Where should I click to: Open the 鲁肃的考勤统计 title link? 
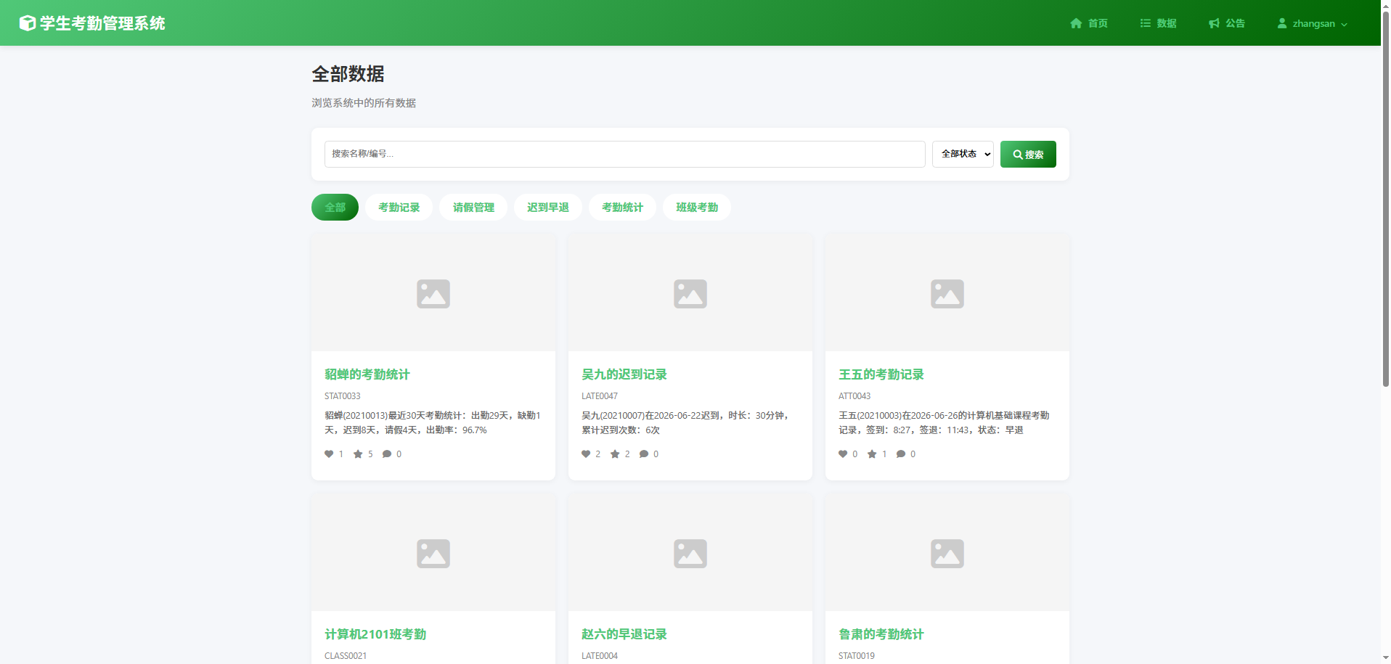(881, 634)
